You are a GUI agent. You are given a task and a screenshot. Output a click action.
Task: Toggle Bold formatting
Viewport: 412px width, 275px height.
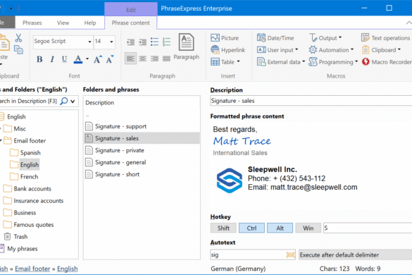tap(39, 59)
